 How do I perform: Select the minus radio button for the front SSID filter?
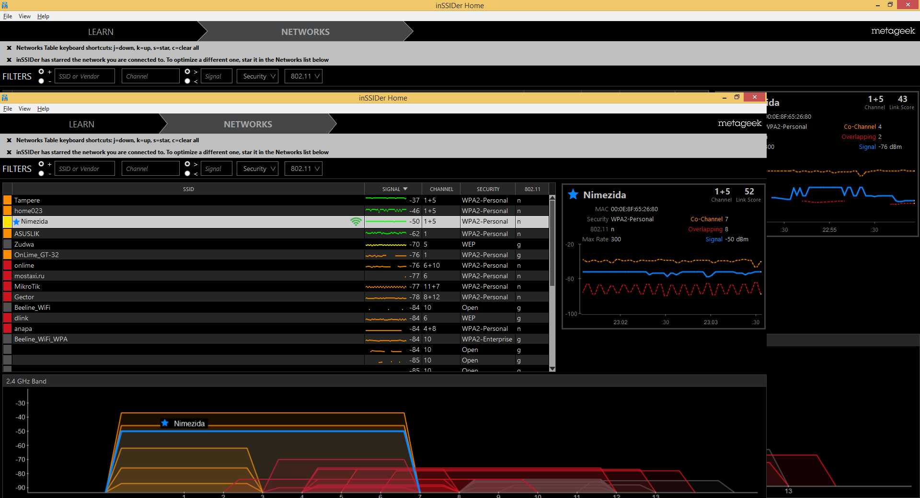pyautogui.click(x=41, y=173)
